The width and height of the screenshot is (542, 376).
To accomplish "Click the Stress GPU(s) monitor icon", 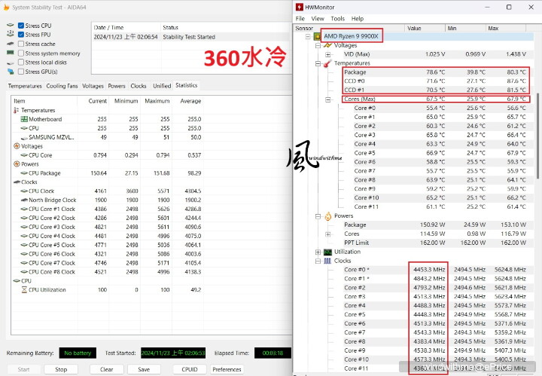I will coord(11,72).
